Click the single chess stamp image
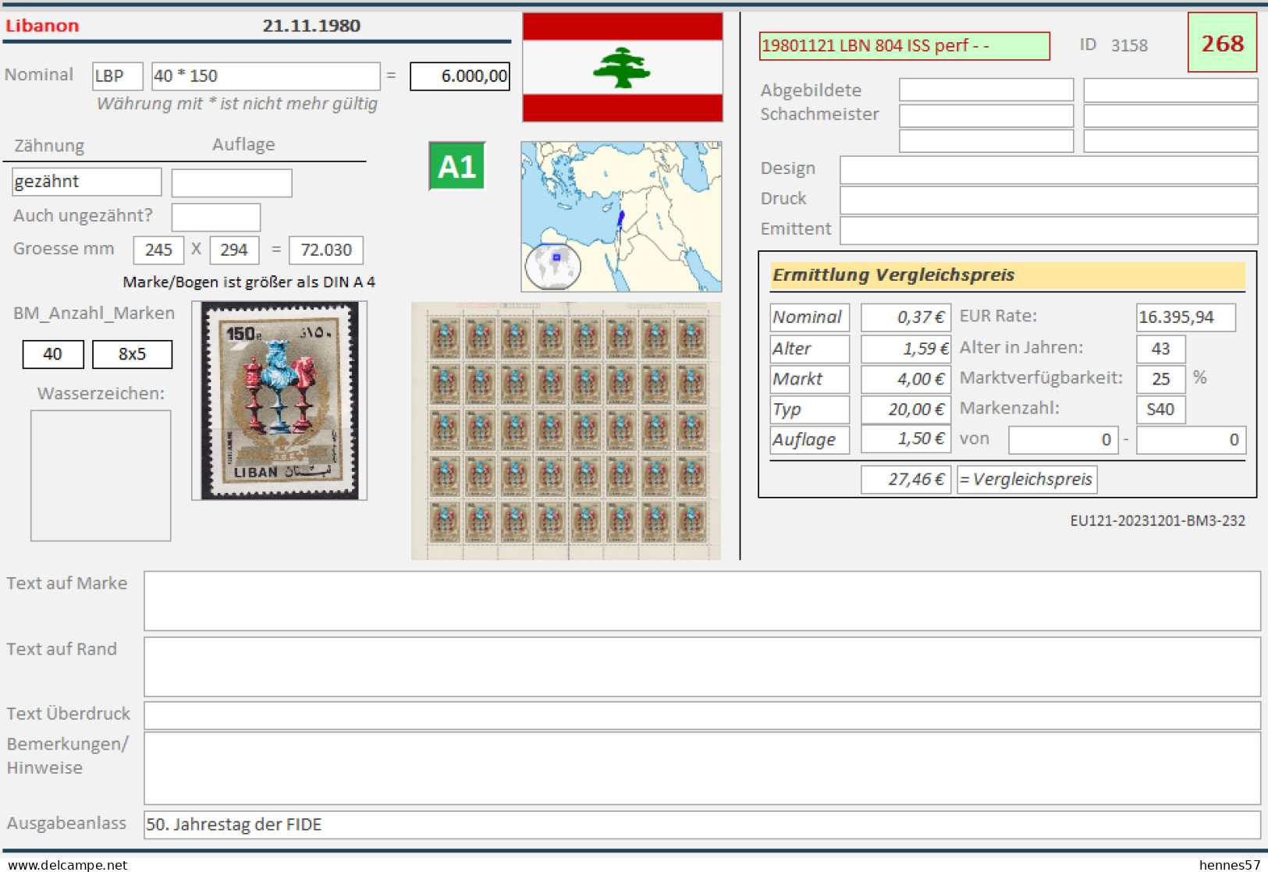The width and height of the screenshot is (1268, 872). 279,400
